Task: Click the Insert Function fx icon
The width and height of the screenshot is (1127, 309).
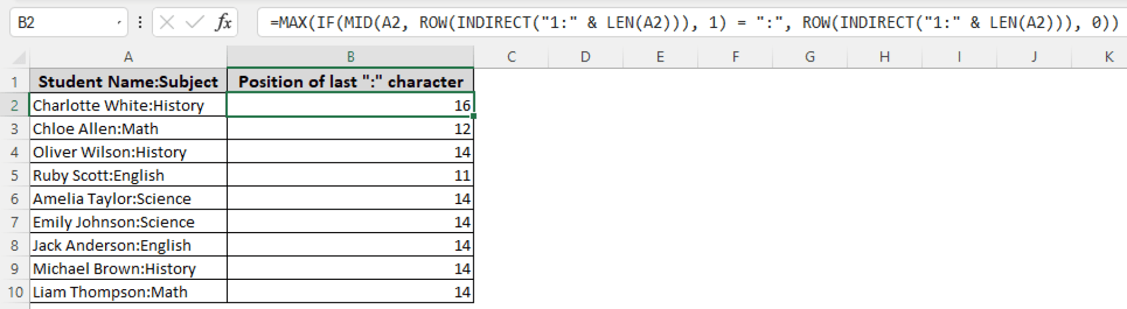Action: coord(223,23)
